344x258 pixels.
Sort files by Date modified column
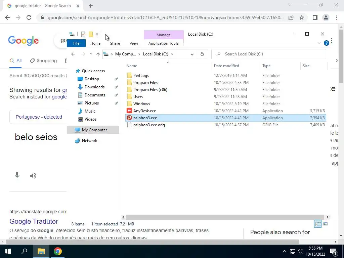(x=226, y=66)
